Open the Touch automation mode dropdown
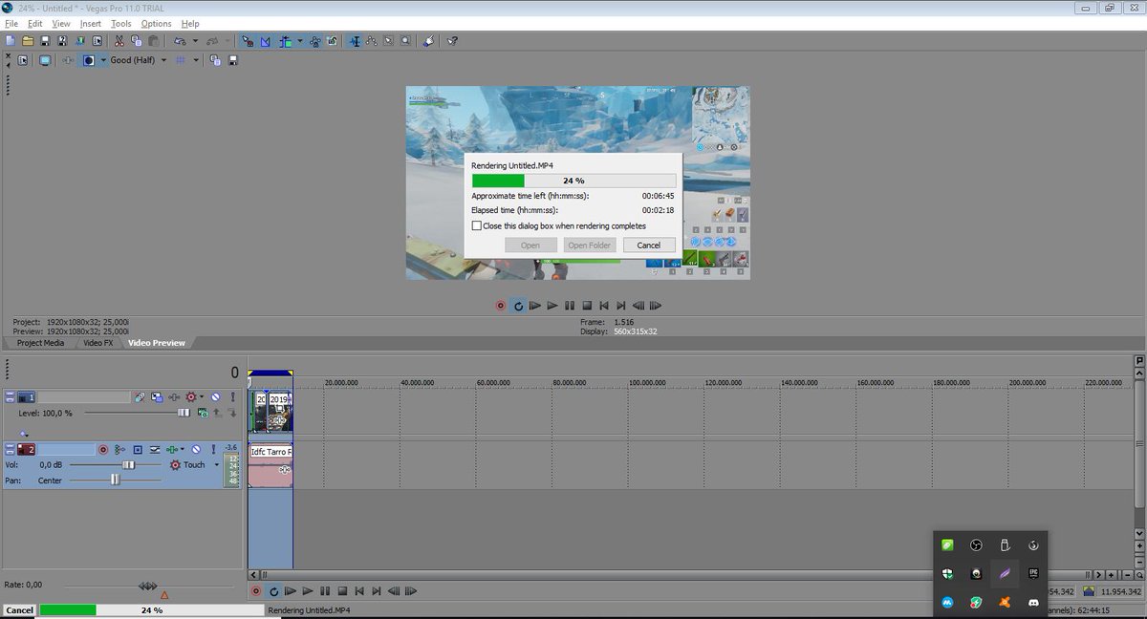Image resolution: width=1147 pixels, height=619 pixels. 217,464
